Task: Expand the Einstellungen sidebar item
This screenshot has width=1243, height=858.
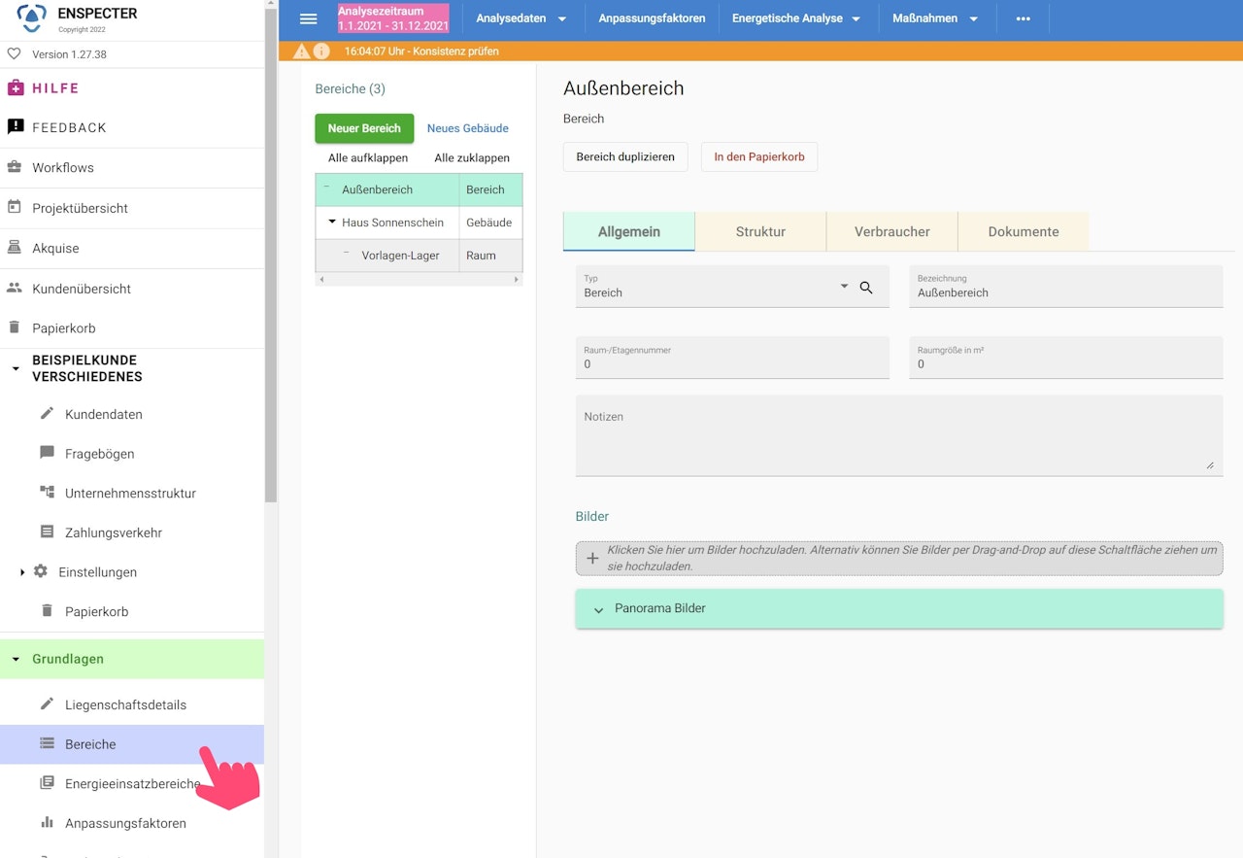Action: point(22,572)
